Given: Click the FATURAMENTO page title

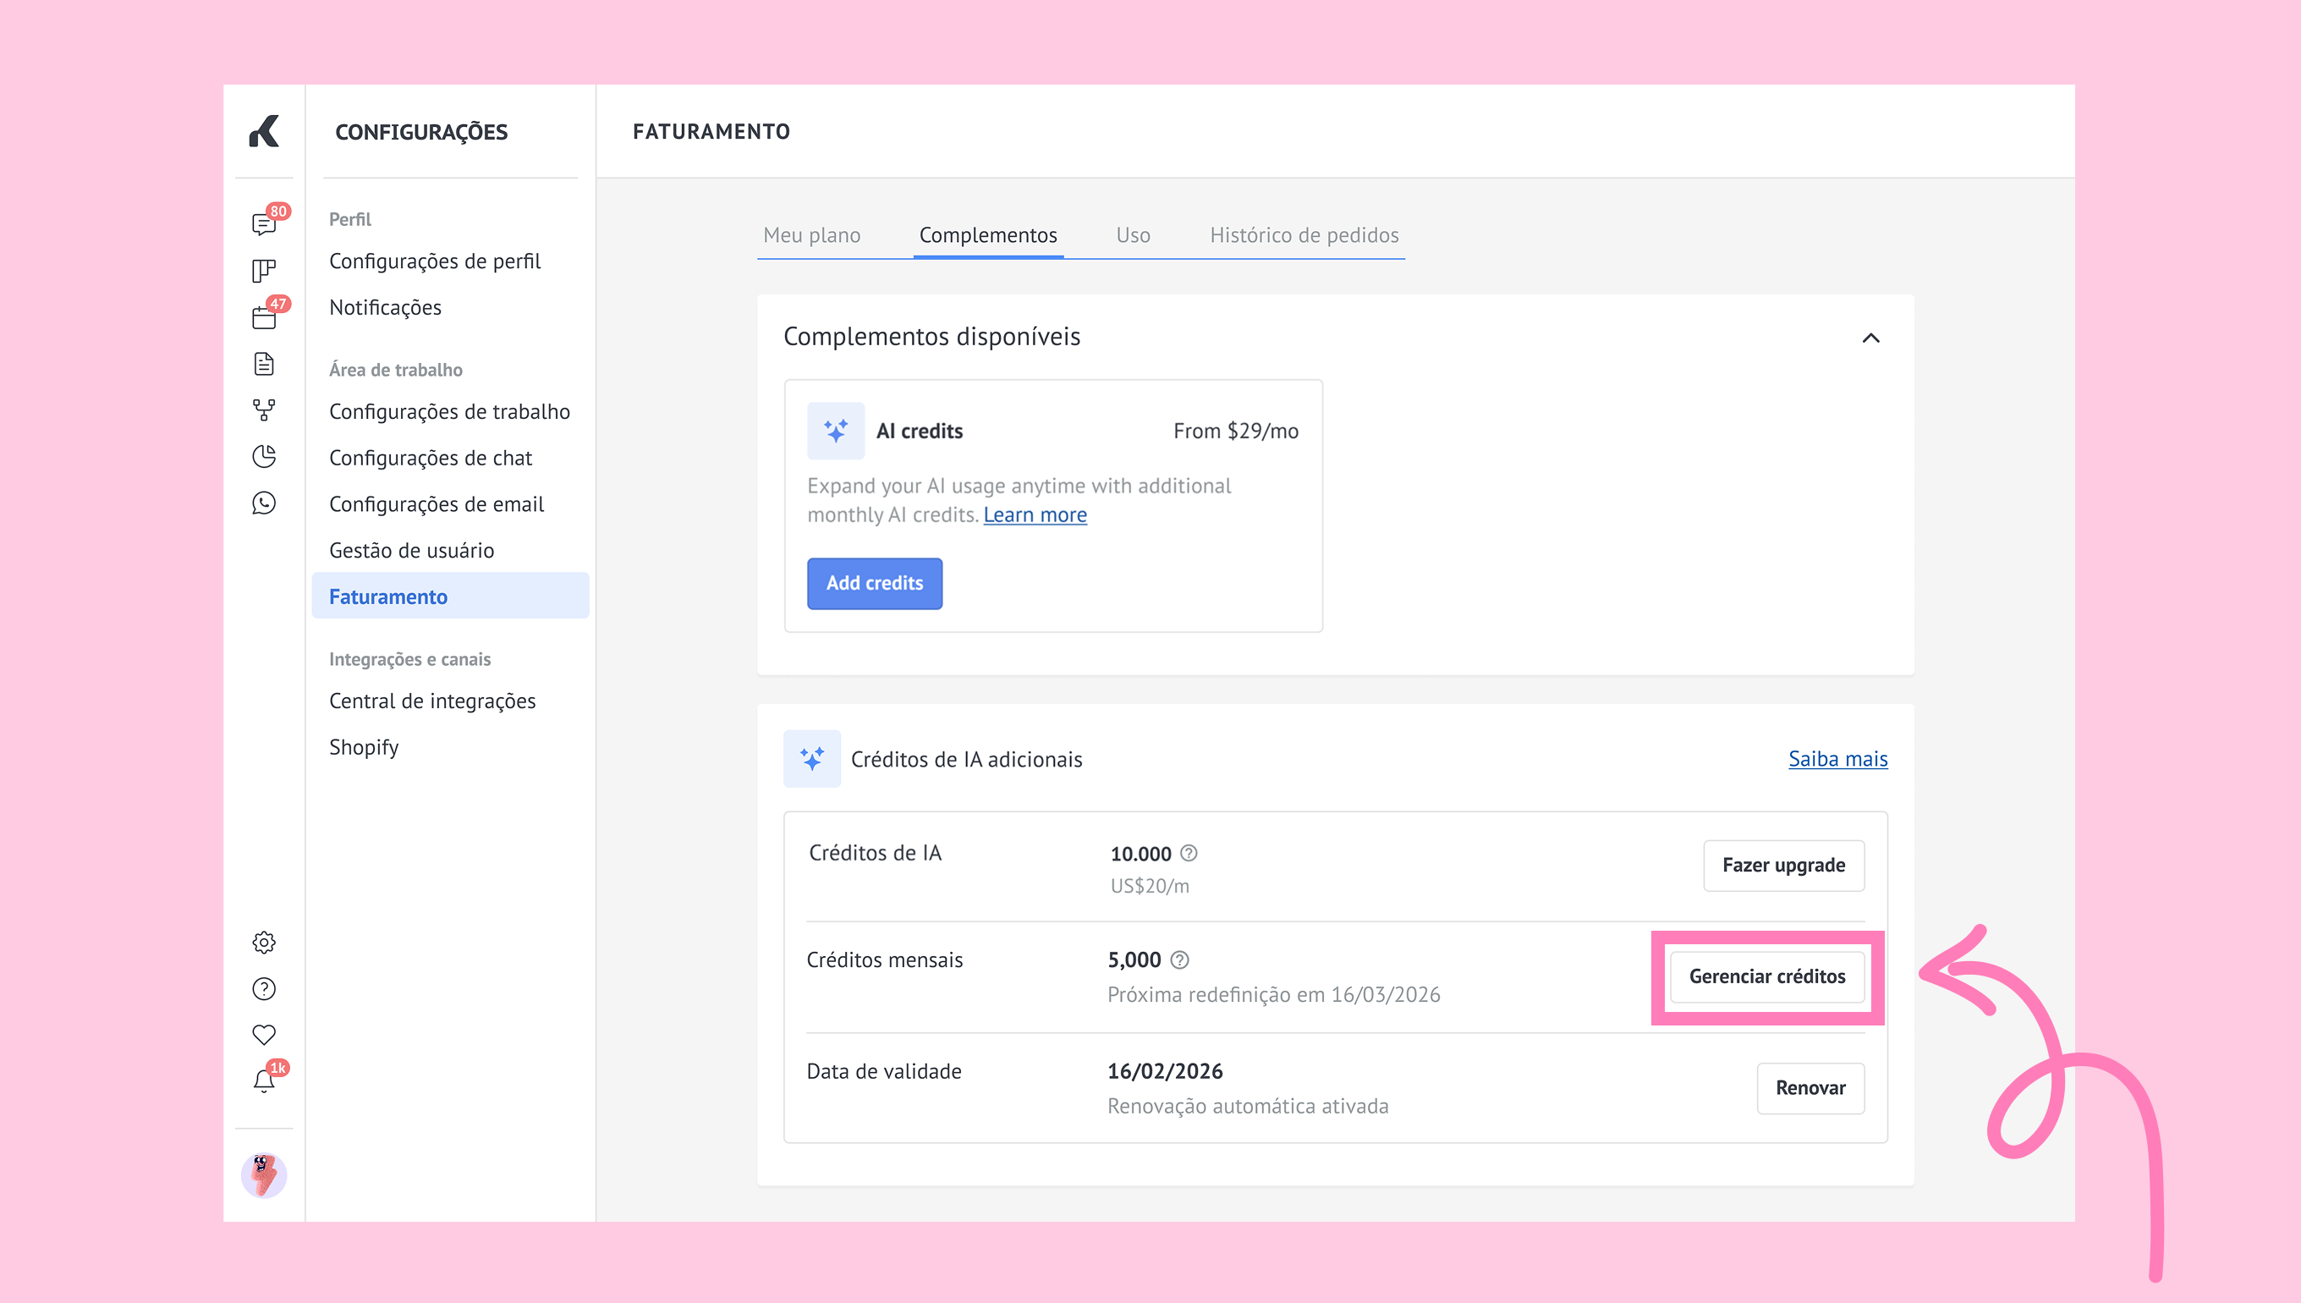Looking at the screenshot, I should point(711,131).
